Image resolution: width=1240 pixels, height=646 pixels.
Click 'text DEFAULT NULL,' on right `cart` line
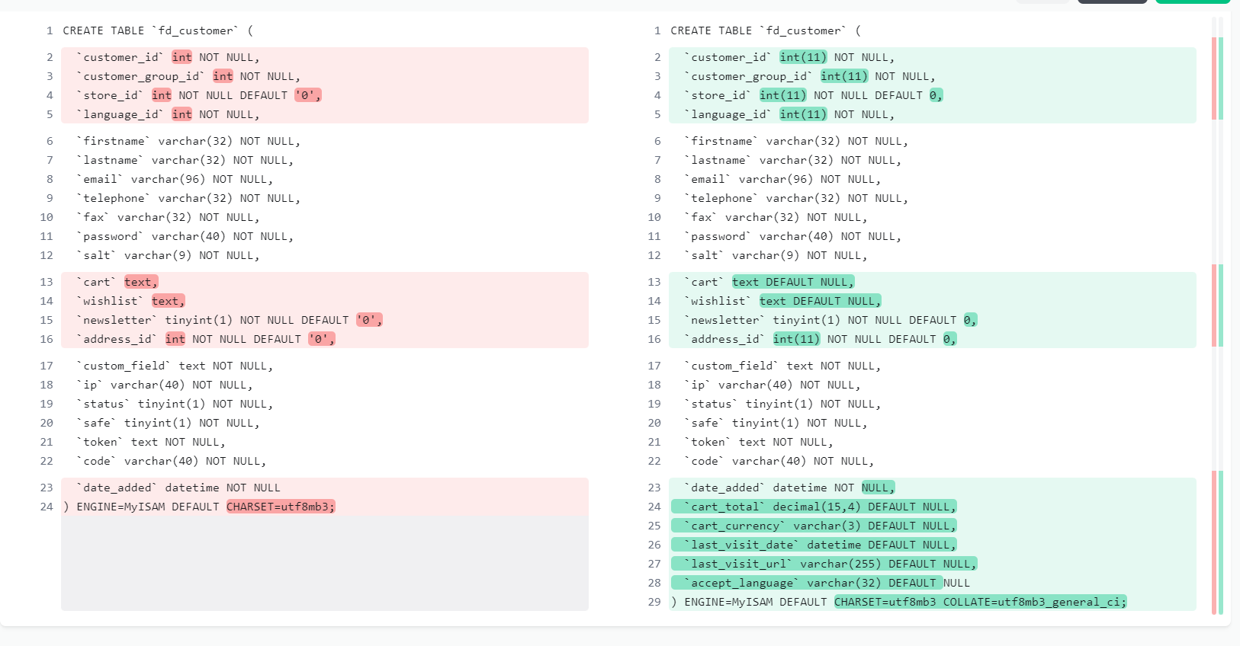[x=793, y=282]
